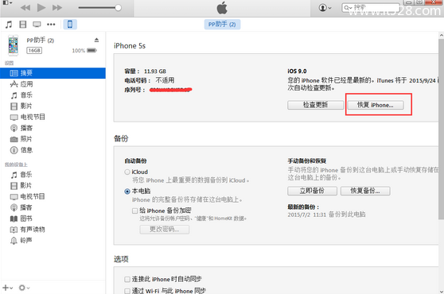The image size is (444, 294).
Task: Click the 16GB capacity badge
Action: [34, 51]
